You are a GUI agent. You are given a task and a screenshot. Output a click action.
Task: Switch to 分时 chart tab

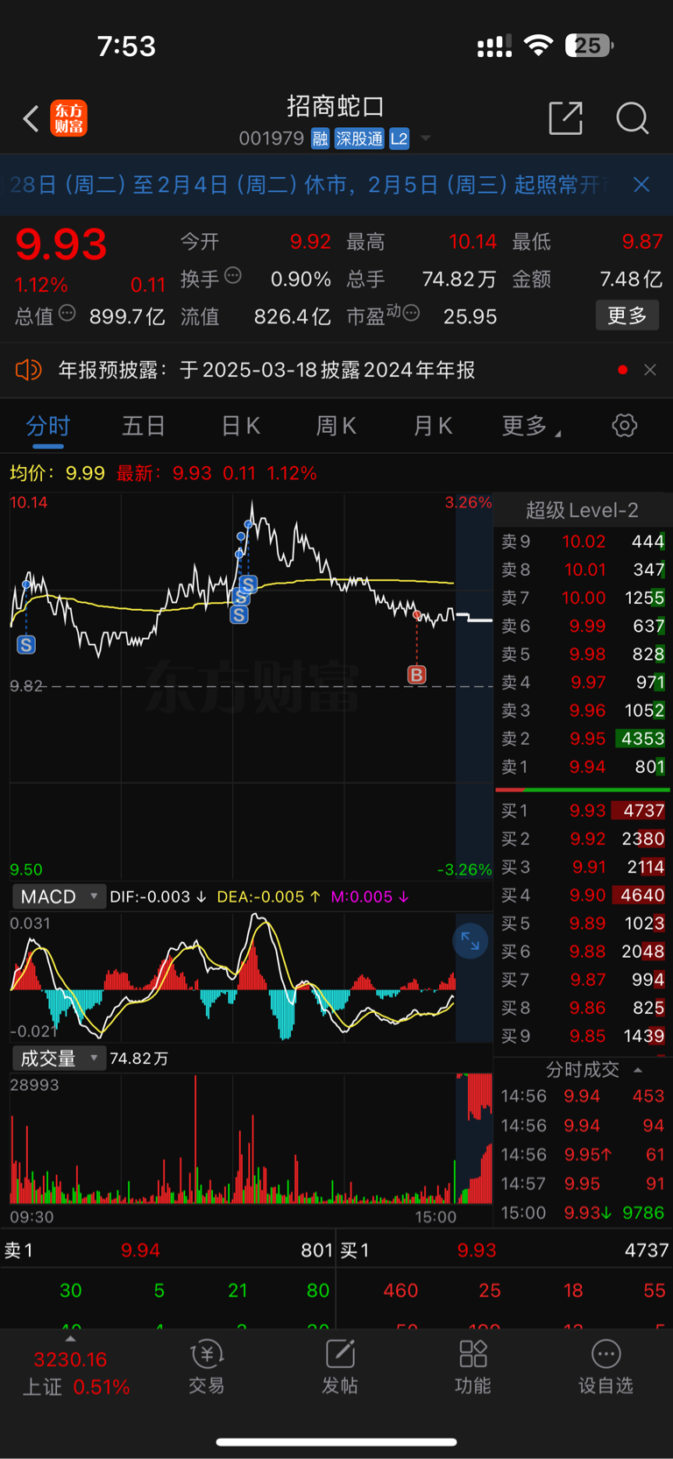tap(48, 426)
